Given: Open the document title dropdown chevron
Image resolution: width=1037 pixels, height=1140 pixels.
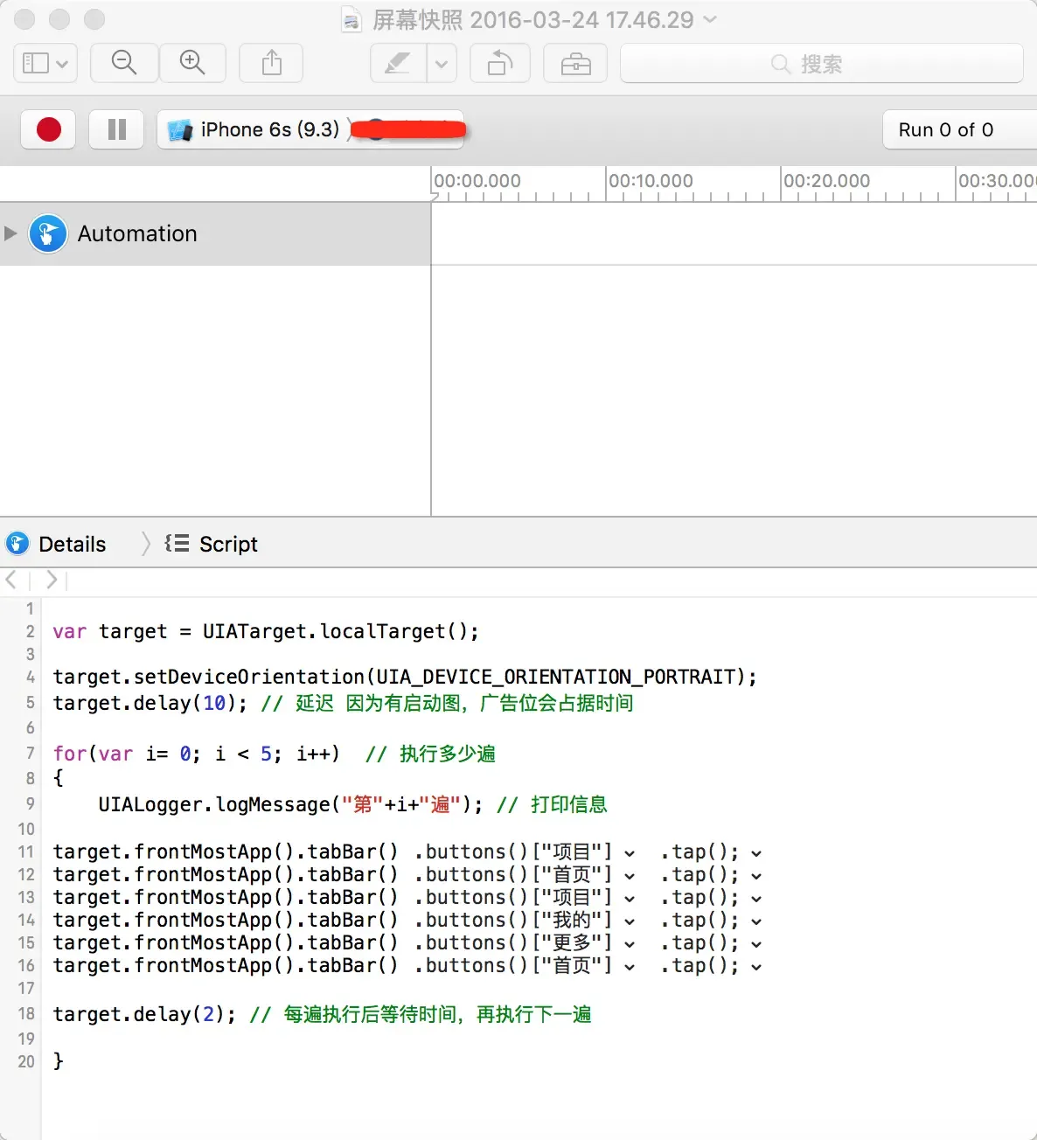Looking at the screenshot, I should (710, 19).
